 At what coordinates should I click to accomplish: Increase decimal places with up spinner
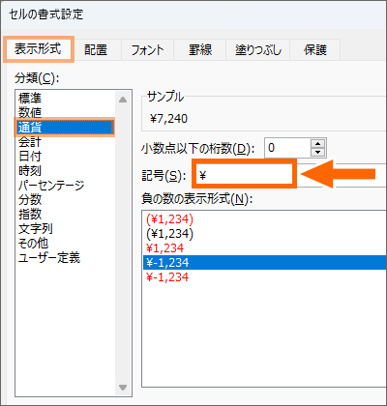tap(318, 144)
